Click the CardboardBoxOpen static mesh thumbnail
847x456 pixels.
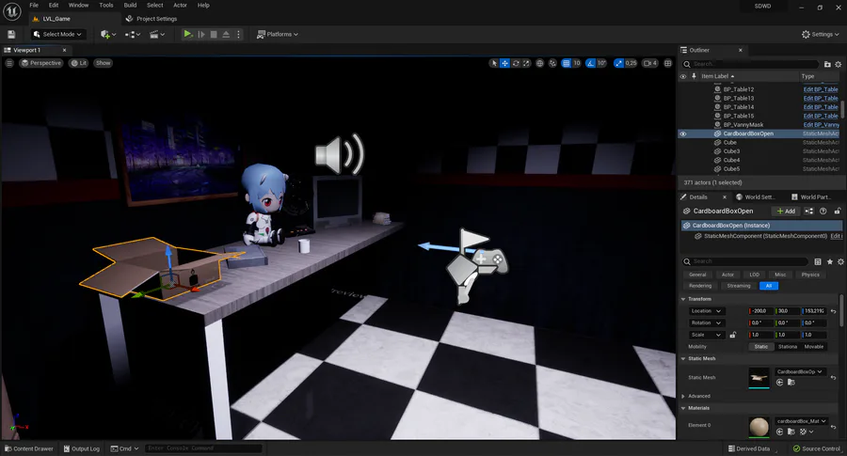point(759,378)
